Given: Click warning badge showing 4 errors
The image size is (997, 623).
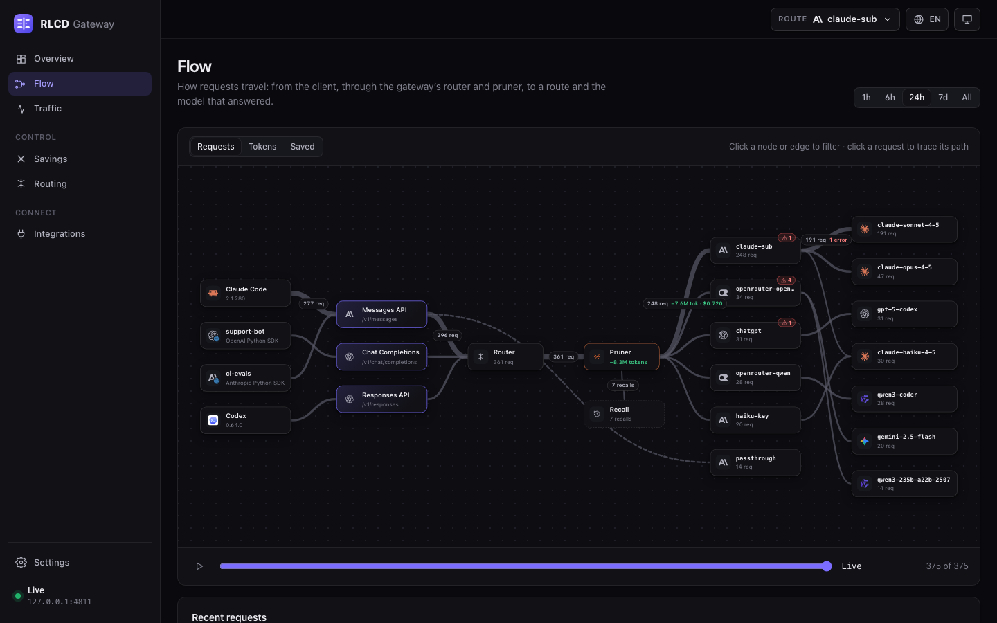Looking at the screenshot, I should 787,280.
